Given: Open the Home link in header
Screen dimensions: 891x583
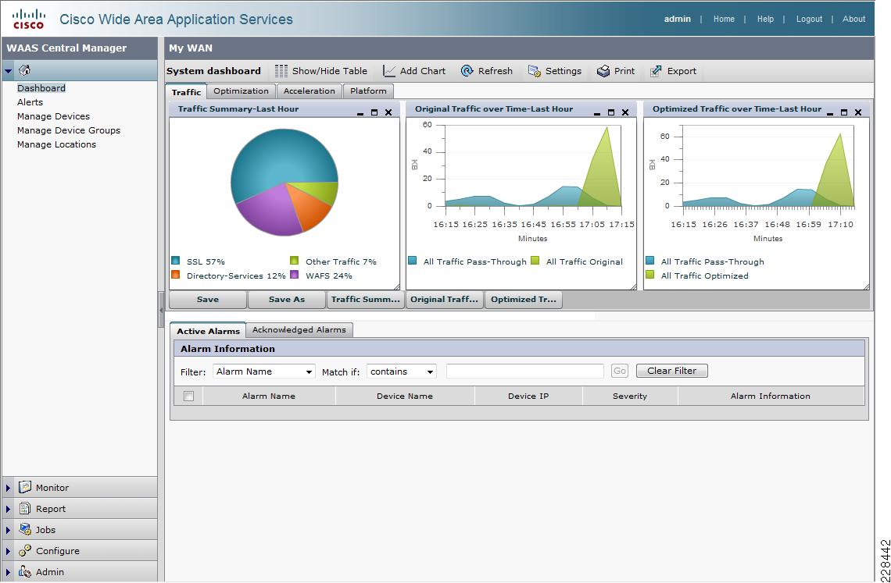Looking at the screenshot, I should 724,19.
